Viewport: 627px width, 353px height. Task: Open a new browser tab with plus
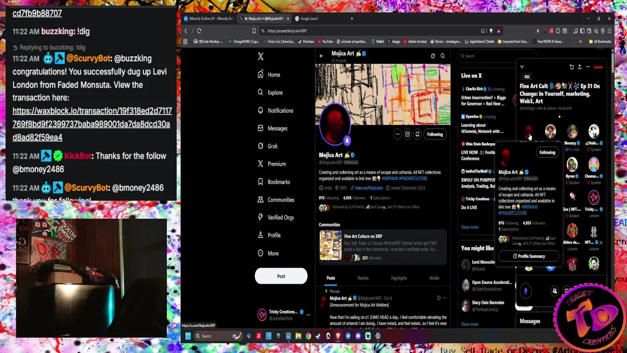pyautogui.click(x=352, y=19)
